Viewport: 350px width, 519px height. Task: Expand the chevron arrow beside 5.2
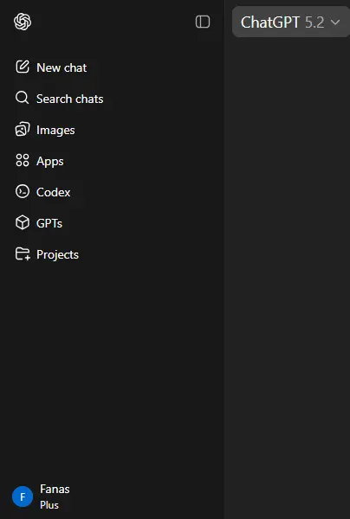tap(335, 22)
